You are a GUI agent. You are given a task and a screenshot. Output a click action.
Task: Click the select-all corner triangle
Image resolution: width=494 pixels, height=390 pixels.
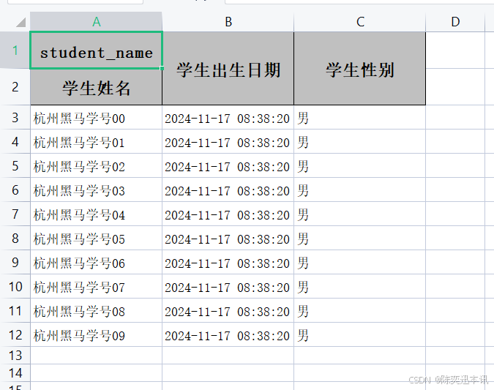(20, 23)
